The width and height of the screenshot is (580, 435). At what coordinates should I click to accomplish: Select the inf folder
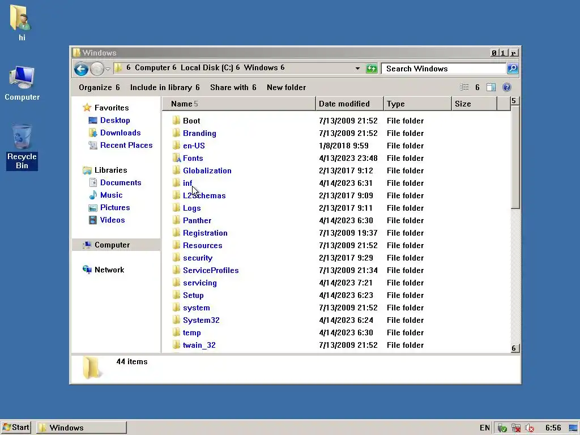pos(187,183)
